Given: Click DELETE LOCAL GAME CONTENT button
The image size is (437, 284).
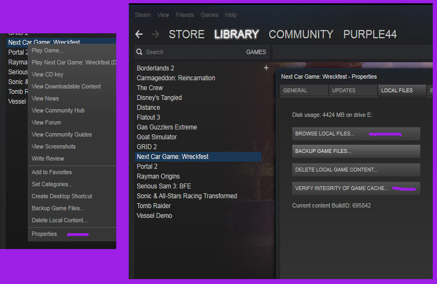Looking at the screenshot, I should coord(356,170).
